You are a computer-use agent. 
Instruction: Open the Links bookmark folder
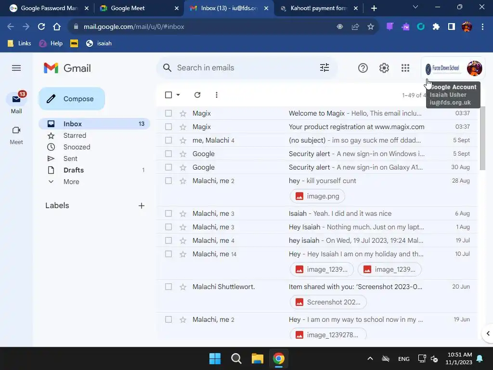19,43
